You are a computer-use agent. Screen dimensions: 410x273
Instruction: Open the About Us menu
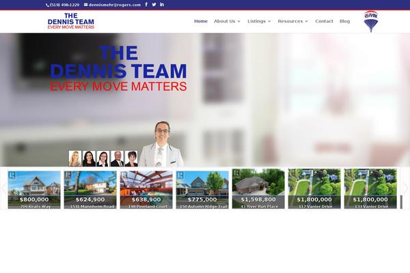click(x=225, y=21)
